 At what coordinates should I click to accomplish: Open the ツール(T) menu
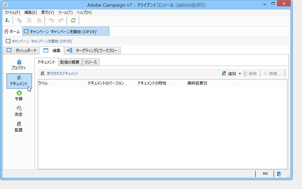tap(65, 12)
